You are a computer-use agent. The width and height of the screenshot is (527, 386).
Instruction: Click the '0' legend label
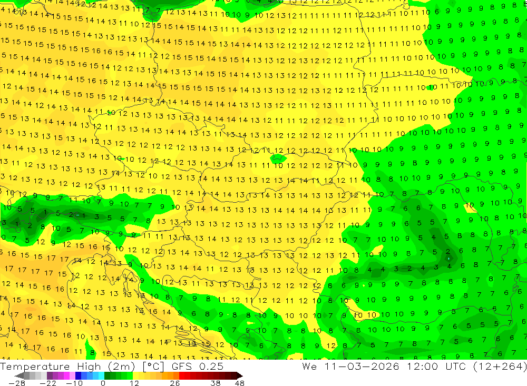(x=103, y=383)
